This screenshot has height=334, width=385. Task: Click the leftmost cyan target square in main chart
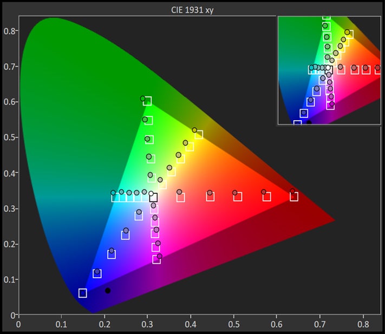point(115,197)
